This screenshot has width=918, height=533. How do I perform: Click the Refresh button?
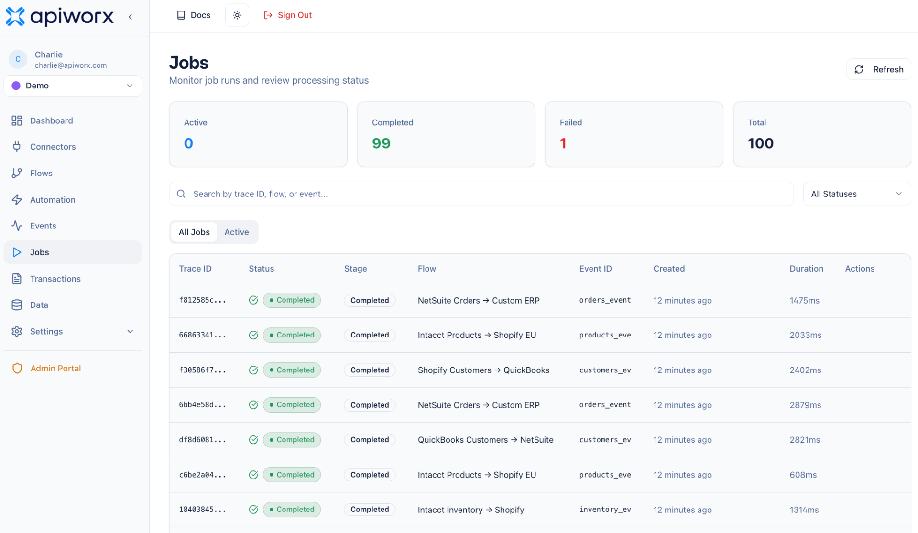click(878, 69)
